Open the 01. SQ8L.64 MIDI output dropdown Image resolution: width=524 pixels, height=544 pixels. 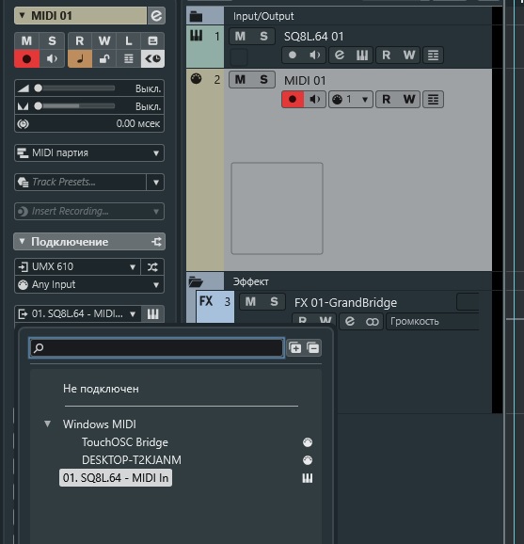[x=78, y=314]
